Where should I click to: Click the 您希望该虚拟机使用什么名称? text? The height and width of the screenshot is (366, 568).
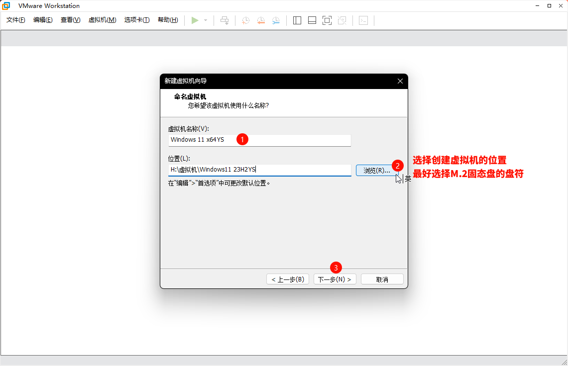228,106
